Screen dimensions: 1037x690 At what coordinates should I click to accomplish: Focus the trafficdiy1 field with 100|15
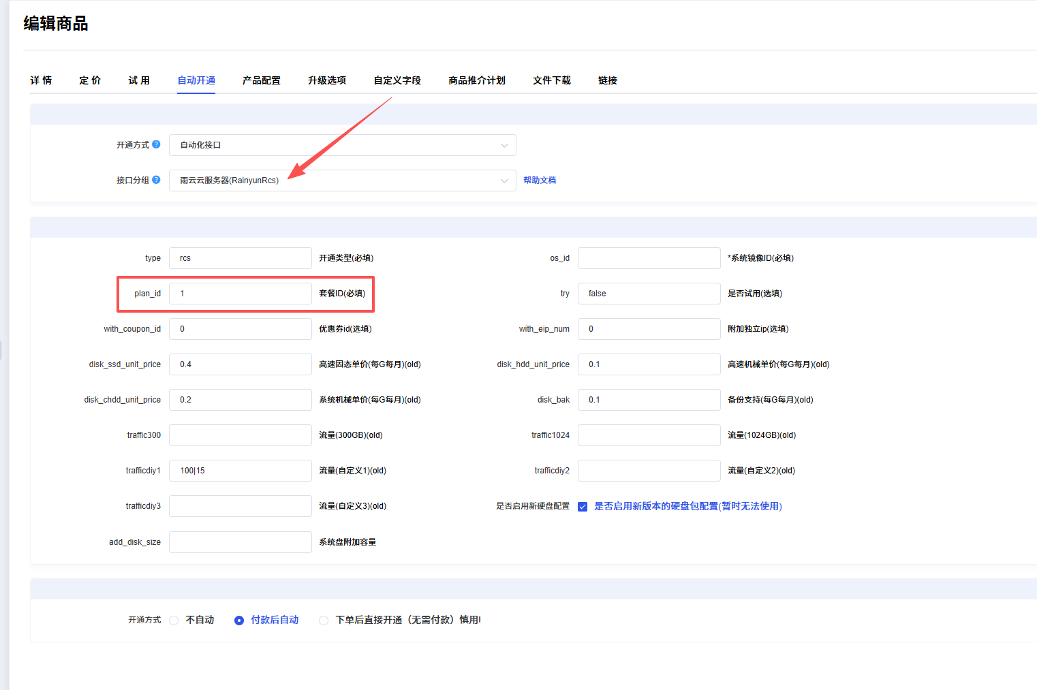click(x=241, y=471)
